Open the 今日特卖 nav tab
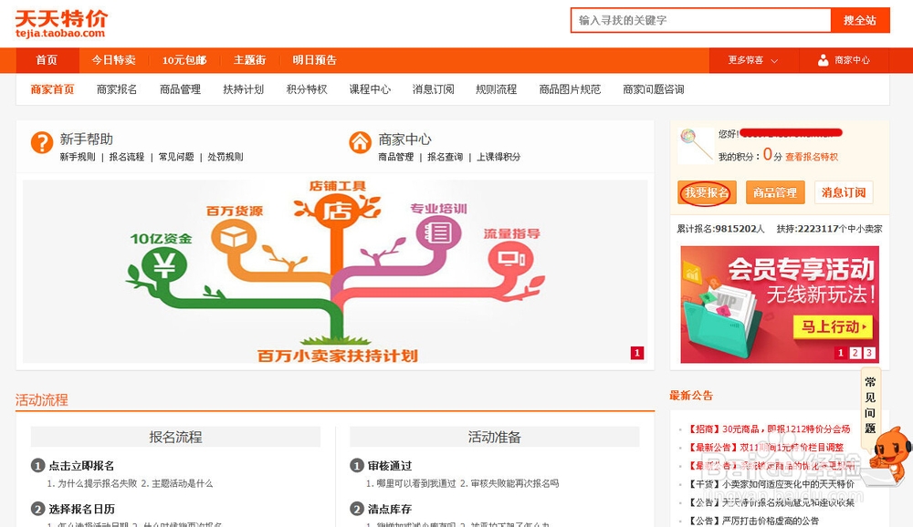The image size is (913, 527). point(113,60)
